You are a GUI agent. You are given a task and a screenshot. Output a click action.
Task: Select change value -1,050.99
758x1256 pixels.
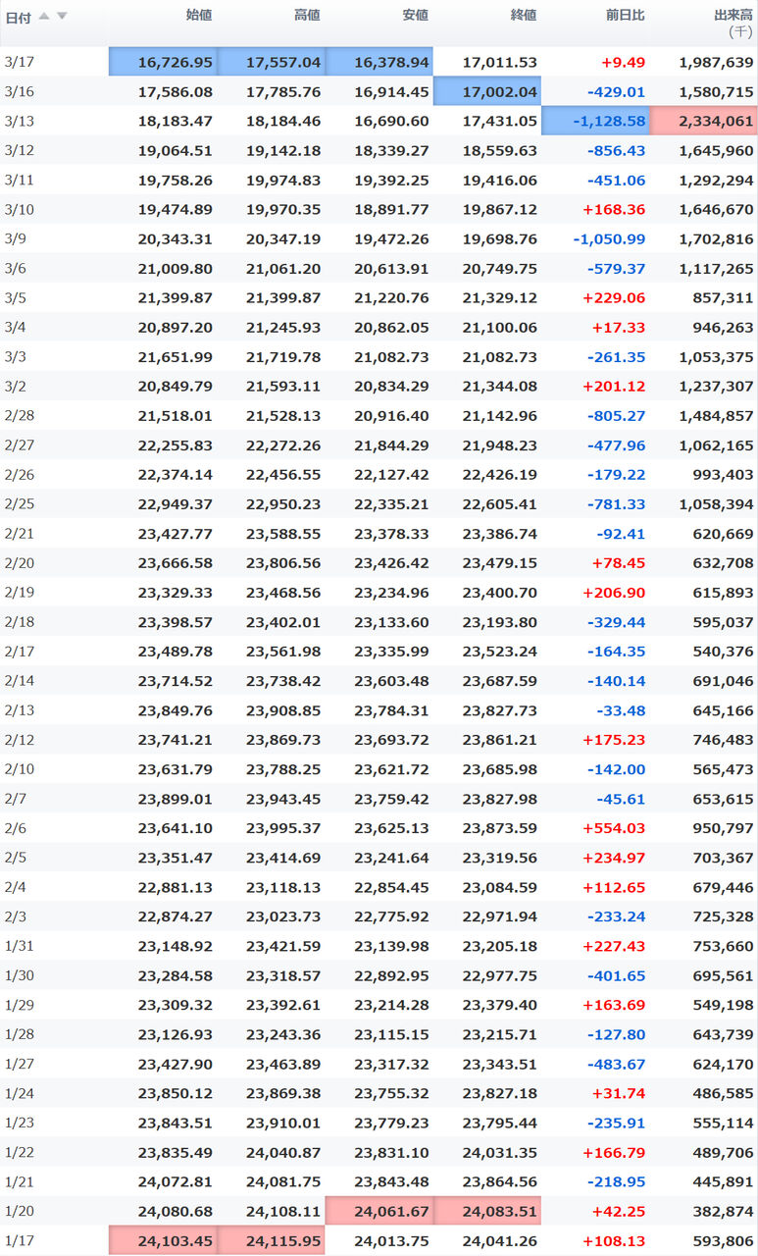pyautogui.click(x=609, y=238)
